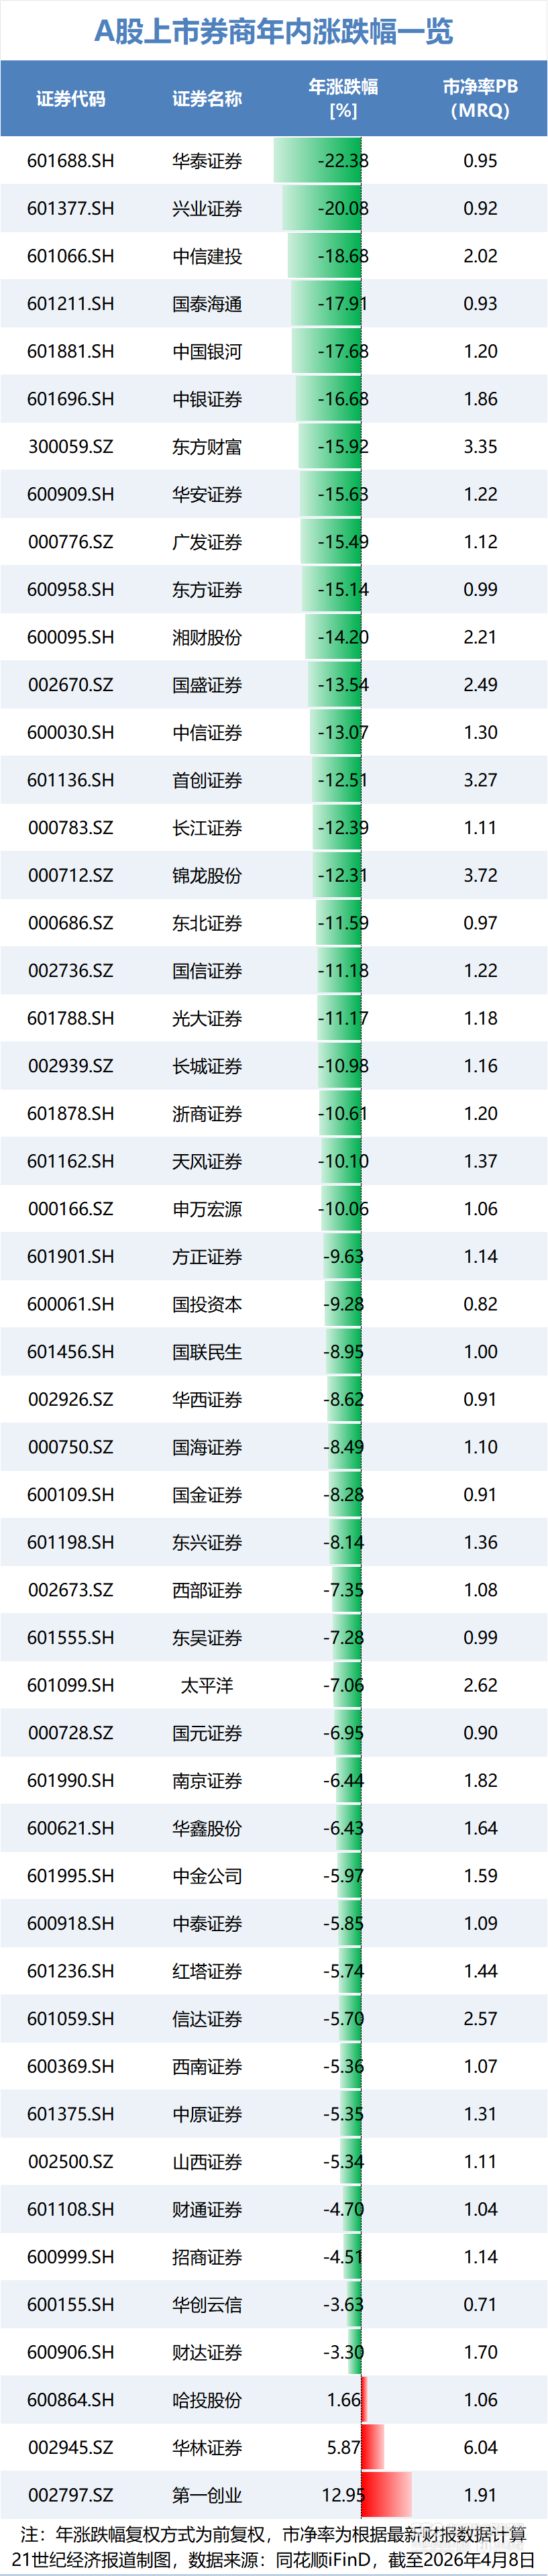Click the name 华鑫股份
Image resolution: width=548 pixels, height=2576 pixels.
(207, 1828)
